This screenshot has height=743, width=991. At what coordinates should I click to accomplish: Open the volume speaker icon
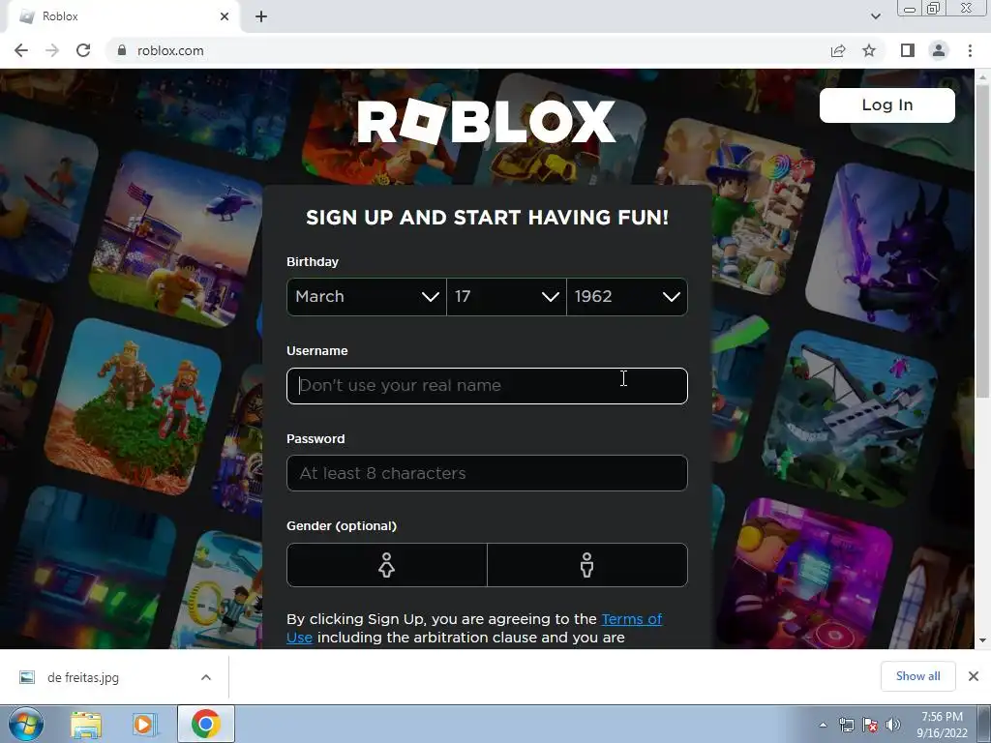click(893, 725)
